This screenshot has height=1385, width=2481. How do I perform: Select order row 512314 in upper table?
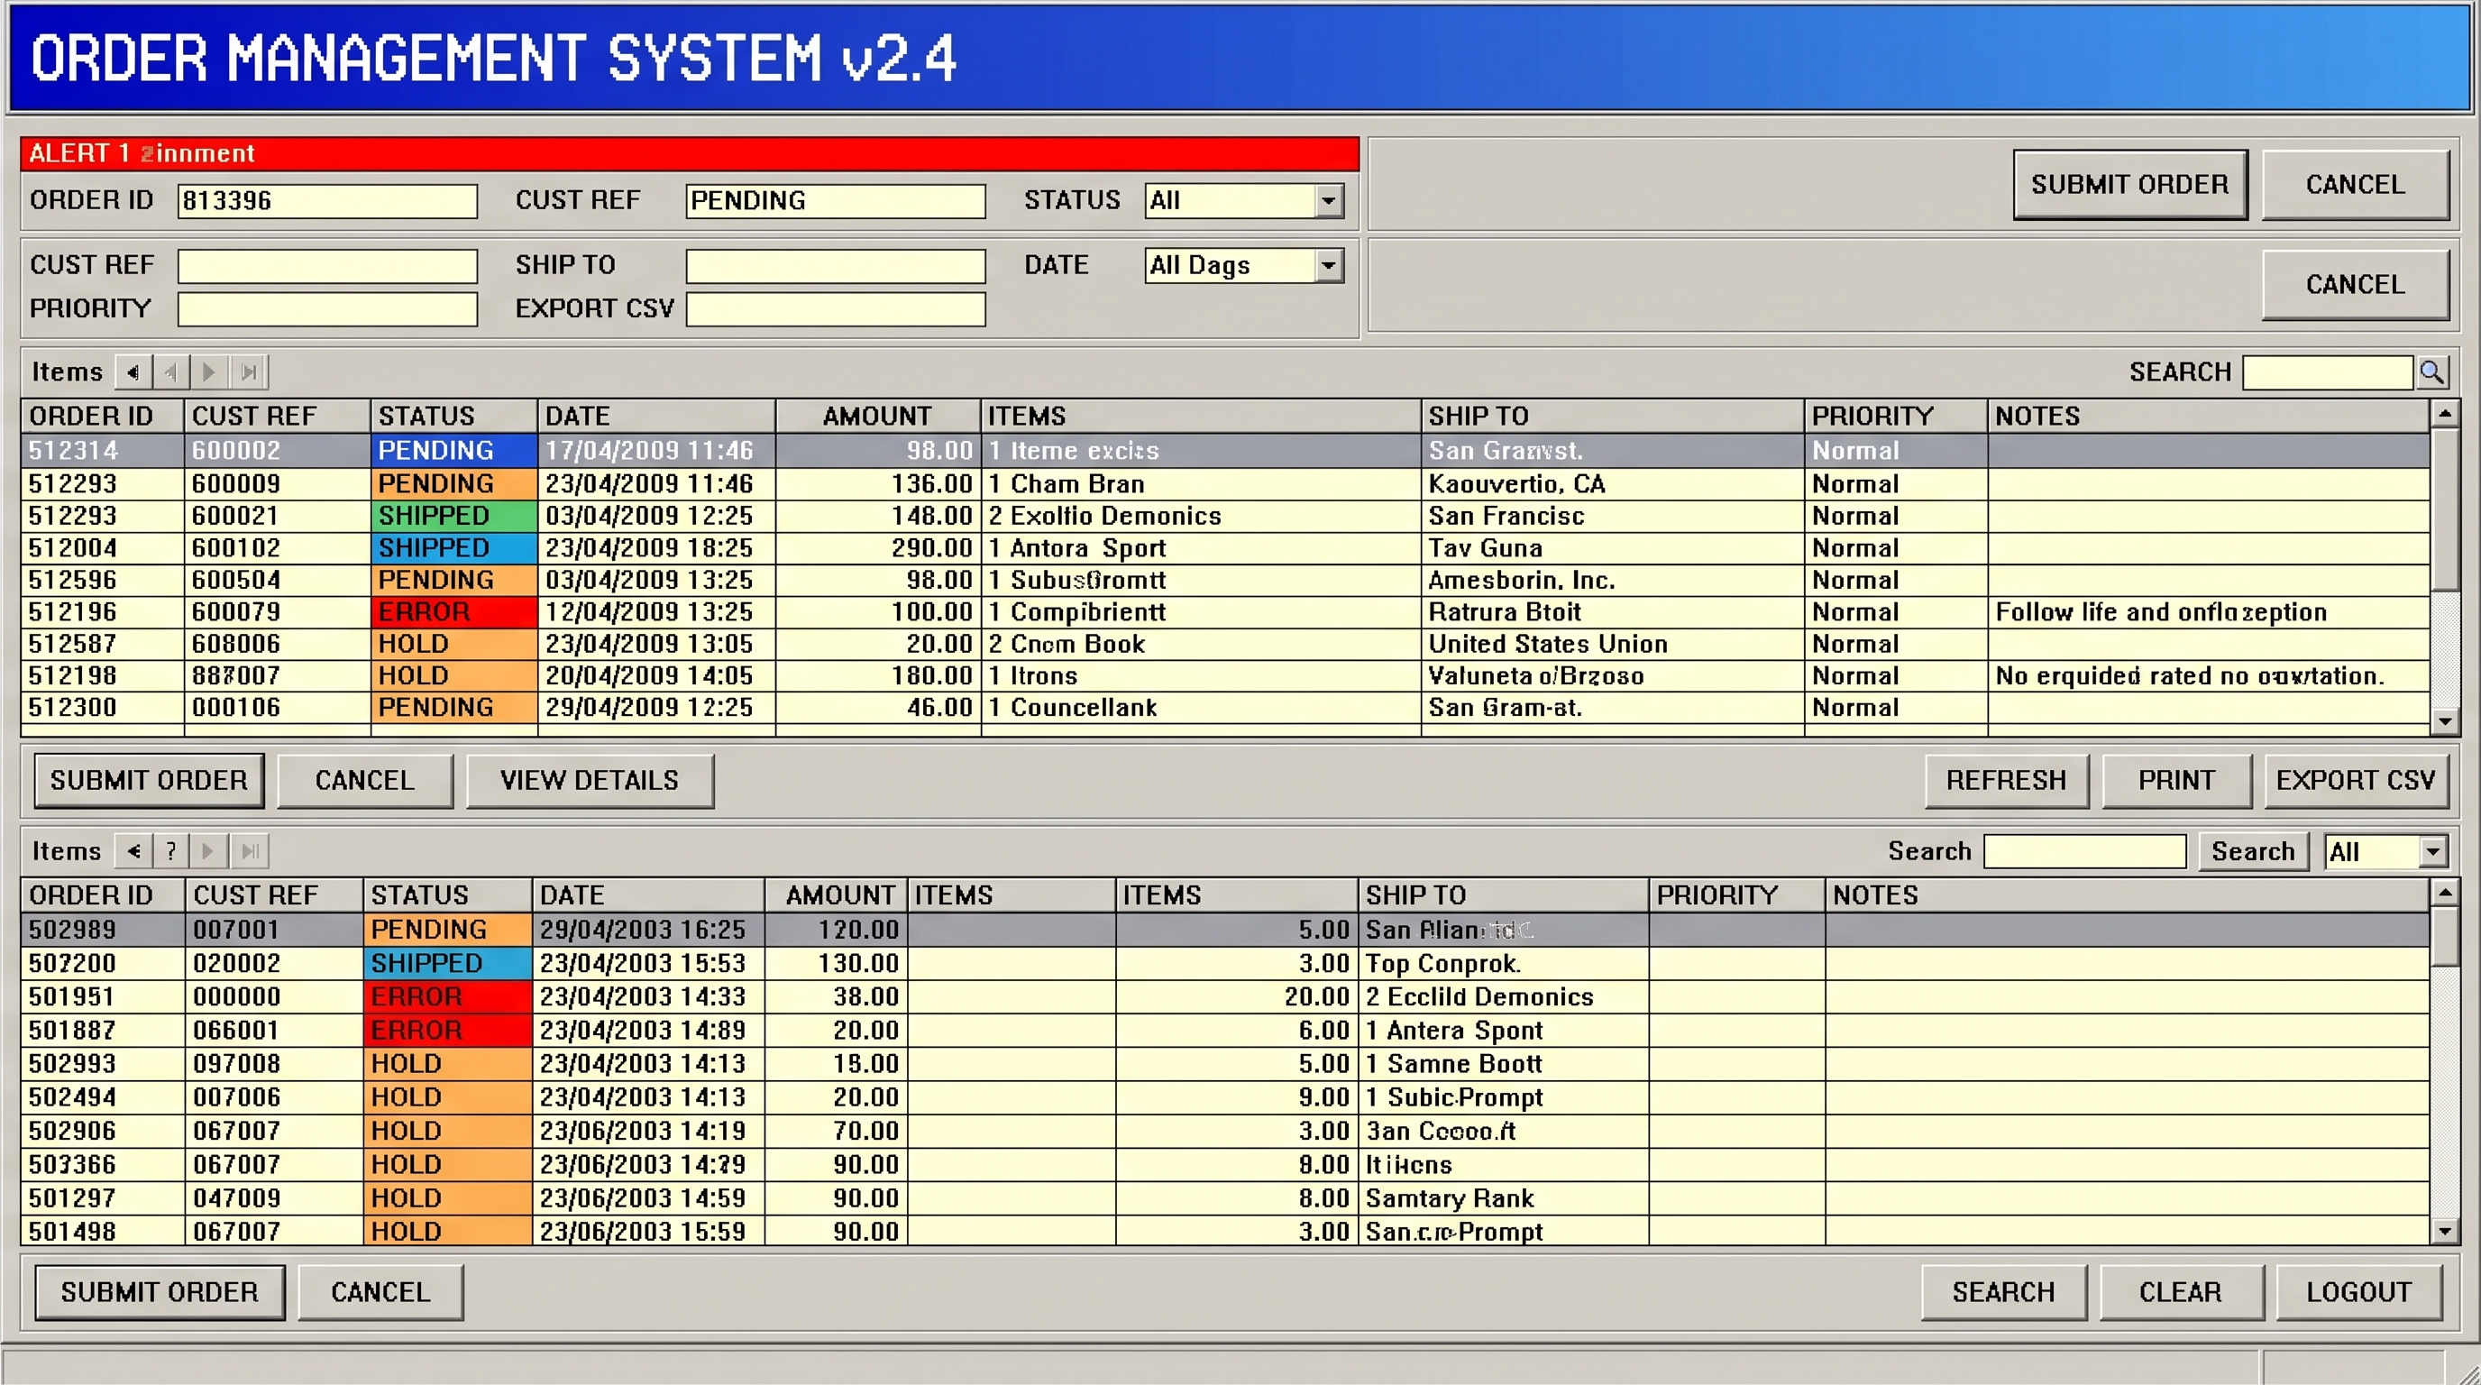coord(1225,451)
